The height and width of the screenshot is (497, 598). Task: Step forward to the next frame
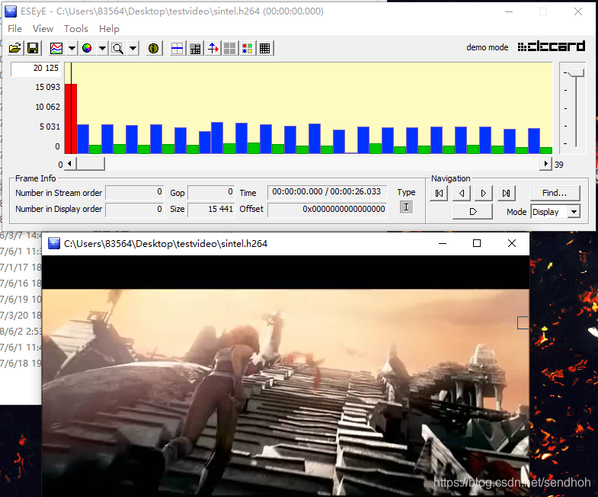[484, 193]
